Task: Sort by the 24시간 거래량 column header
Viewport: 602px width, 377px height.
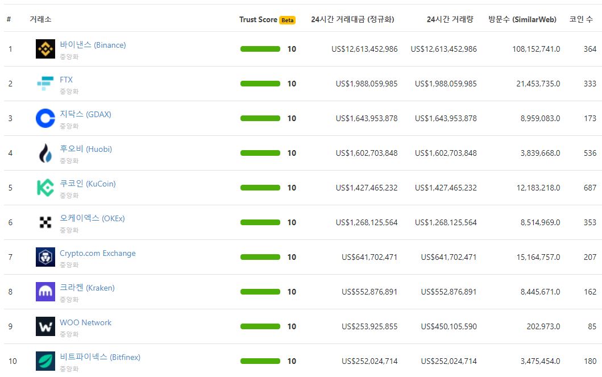Action: [x=450, y=19]
